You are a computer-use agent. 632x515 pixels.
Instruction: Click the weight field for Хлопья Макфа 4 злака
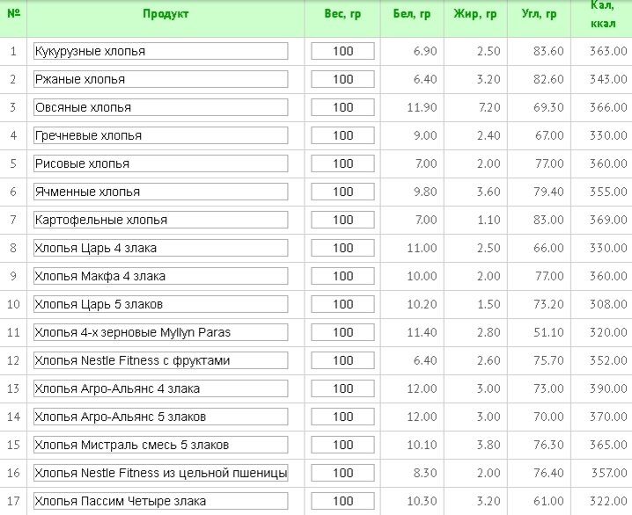pos(342,276)
